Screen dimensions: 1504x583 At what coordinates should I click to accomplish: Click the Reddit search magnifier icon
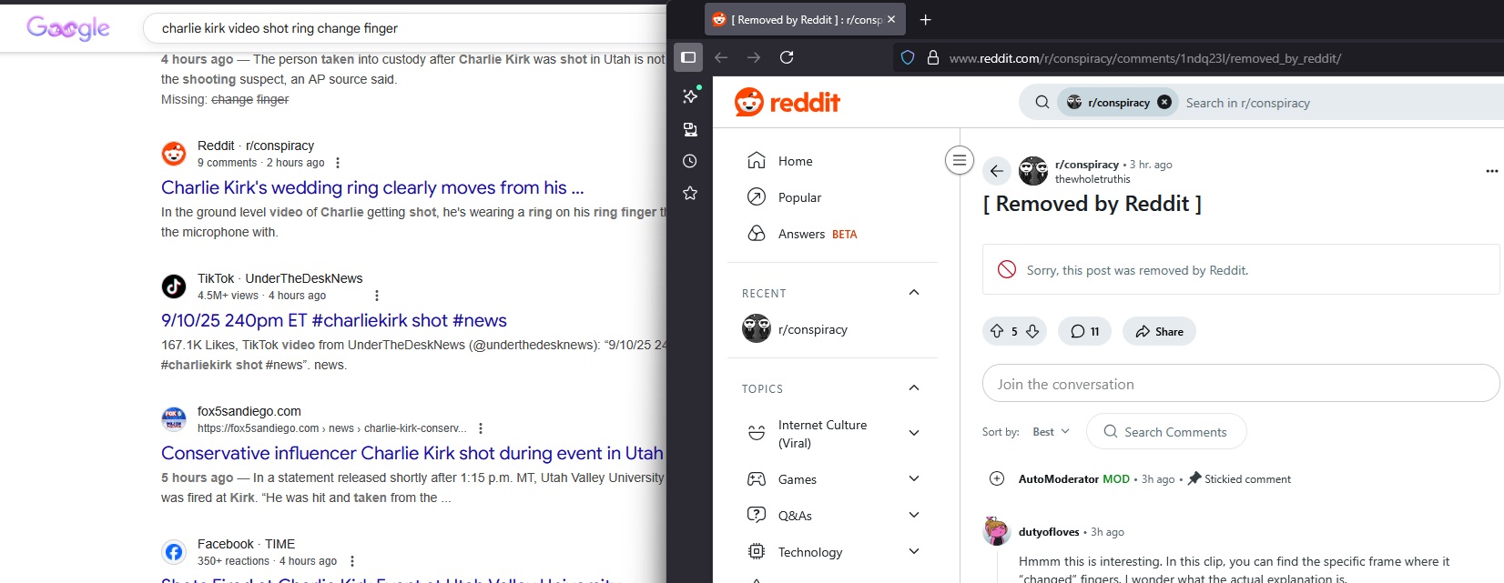(1042, 103)
